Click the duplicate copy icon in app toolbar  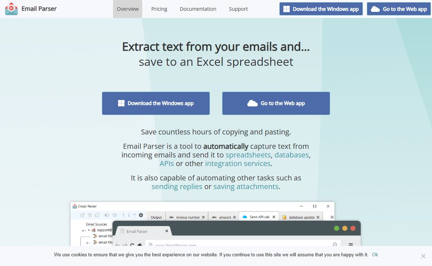97,215
